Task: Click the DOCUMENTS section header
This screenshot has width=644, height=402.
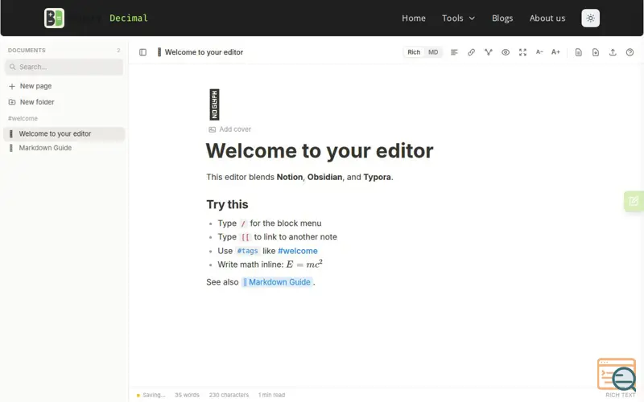Action: coord(27,50)
